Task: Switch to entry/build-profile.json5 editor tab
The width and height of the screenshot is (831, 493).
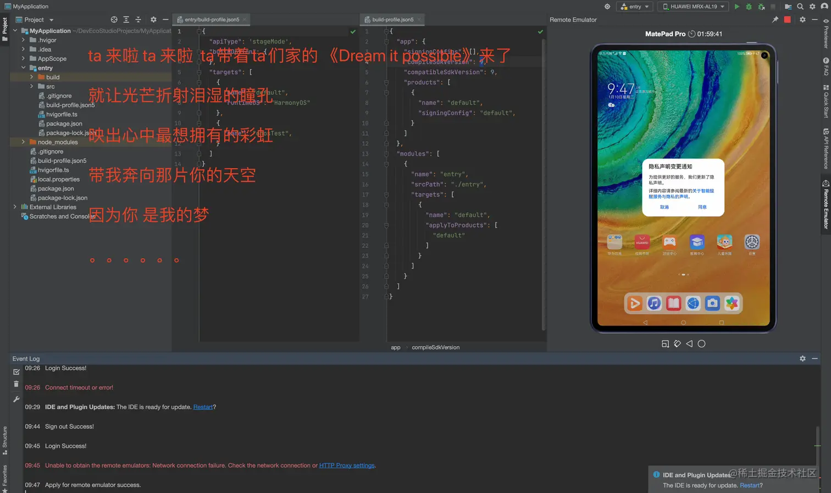Action: coord(212,20)
